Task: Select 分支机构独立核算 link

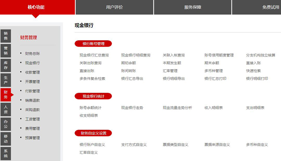Action: (x=261, y=55)
